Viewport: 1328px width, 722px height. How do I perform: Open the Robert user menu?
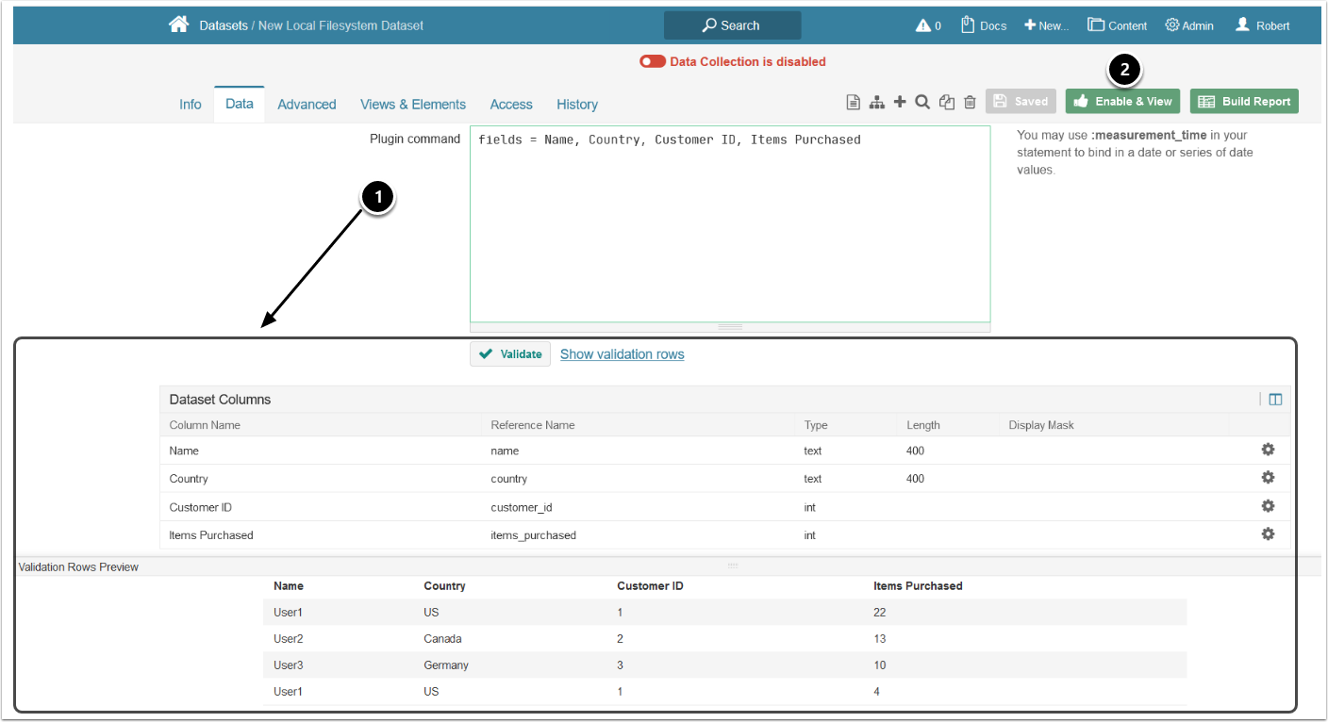click(x=1262, y=25)
